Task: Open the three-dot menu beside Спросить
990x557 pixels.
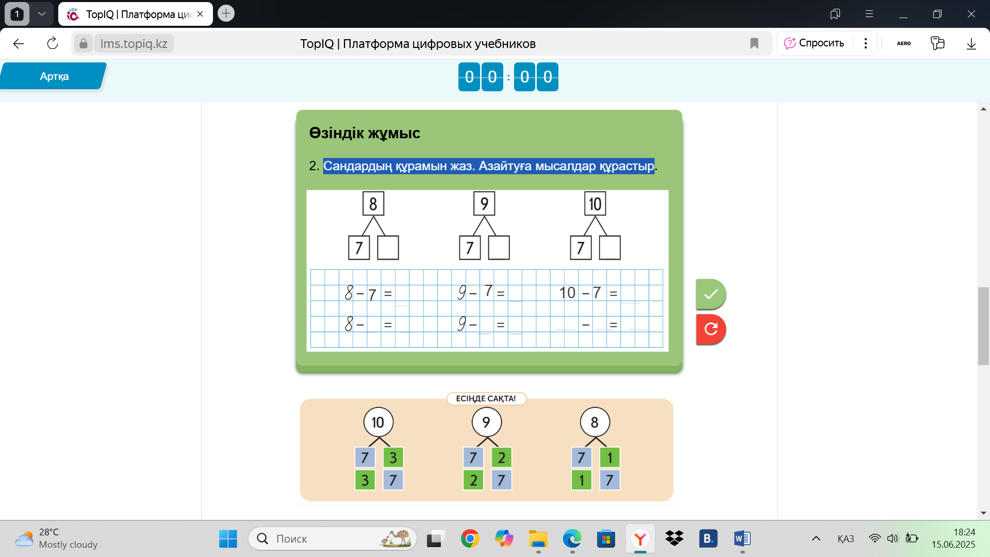Action: (x=866, y=43)
